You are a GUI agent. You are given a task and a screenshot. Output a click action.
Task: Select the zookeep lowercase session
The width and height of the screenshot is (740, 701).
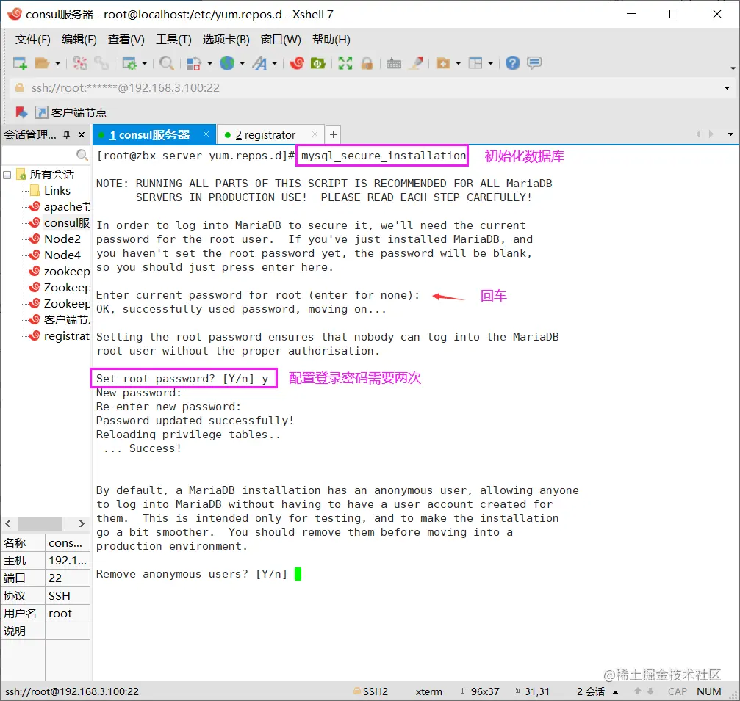pos(59,271)
